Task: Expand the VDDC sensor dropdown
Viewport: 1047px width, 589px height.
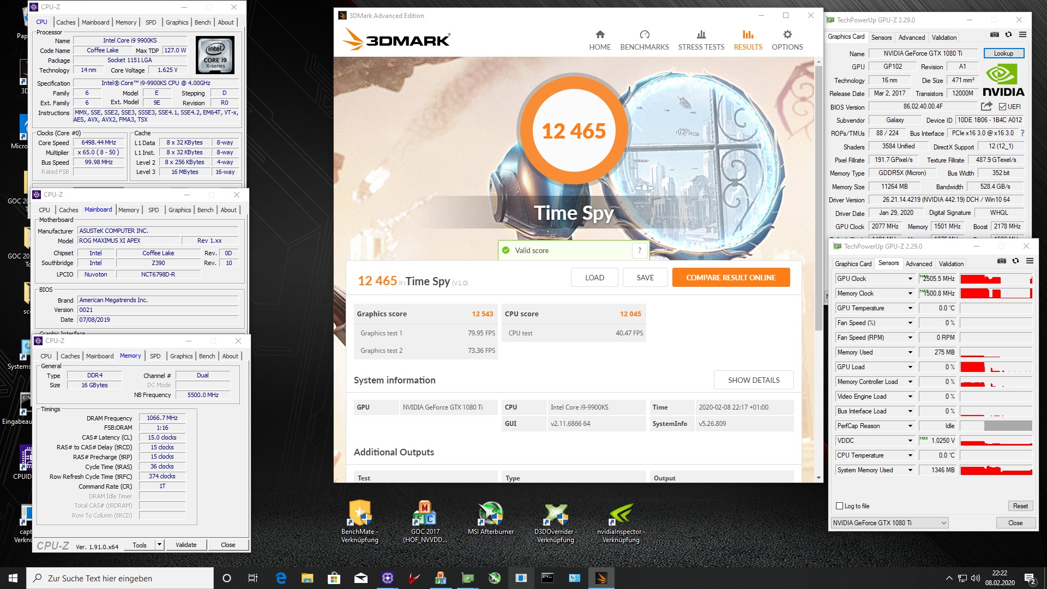Action: [910, 441]
